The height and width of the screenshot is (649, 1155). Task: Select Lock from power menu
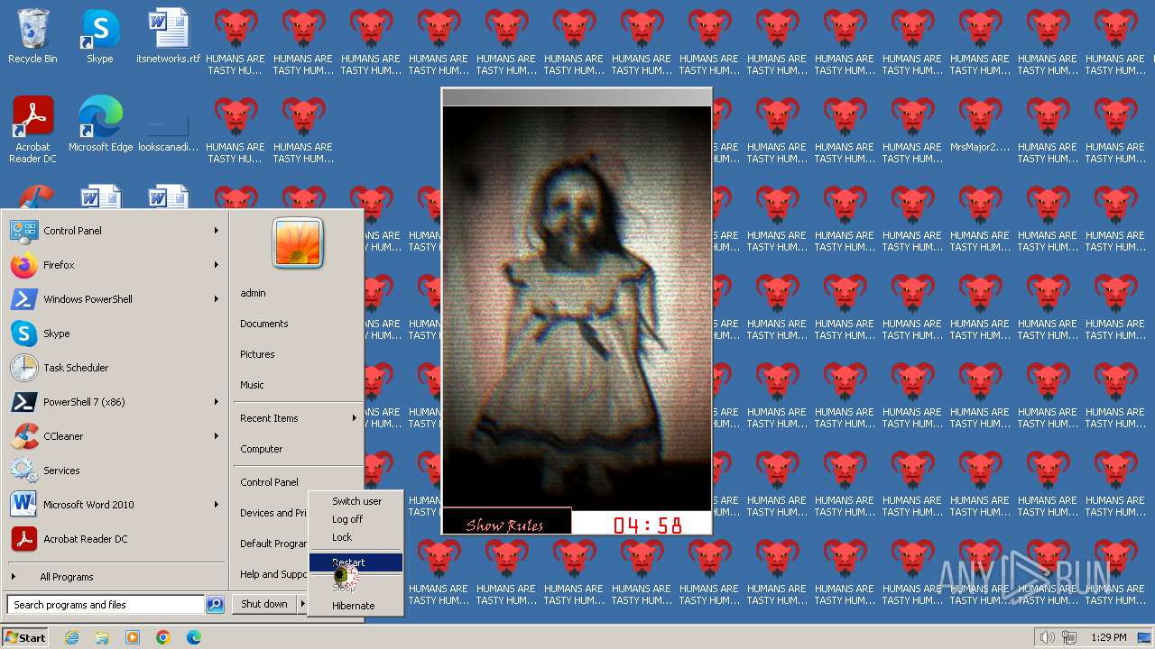[x=356, y=537]
